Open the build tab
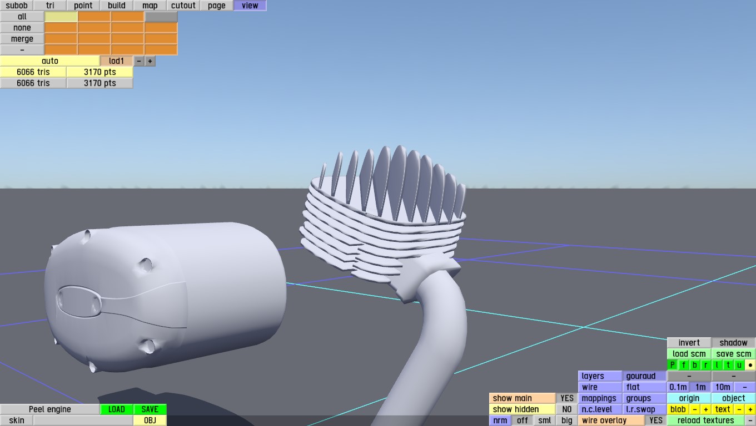This screenshot has height=426, width=756. point(117,6)
